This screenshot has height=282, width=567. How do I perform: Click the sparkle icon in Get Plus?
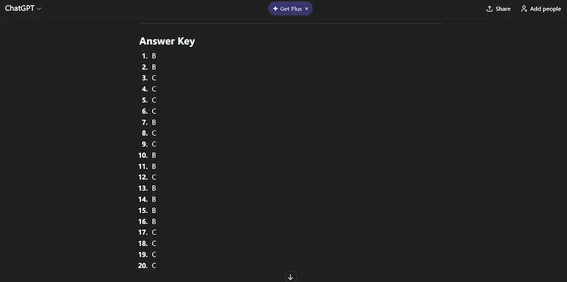[275, 9]
